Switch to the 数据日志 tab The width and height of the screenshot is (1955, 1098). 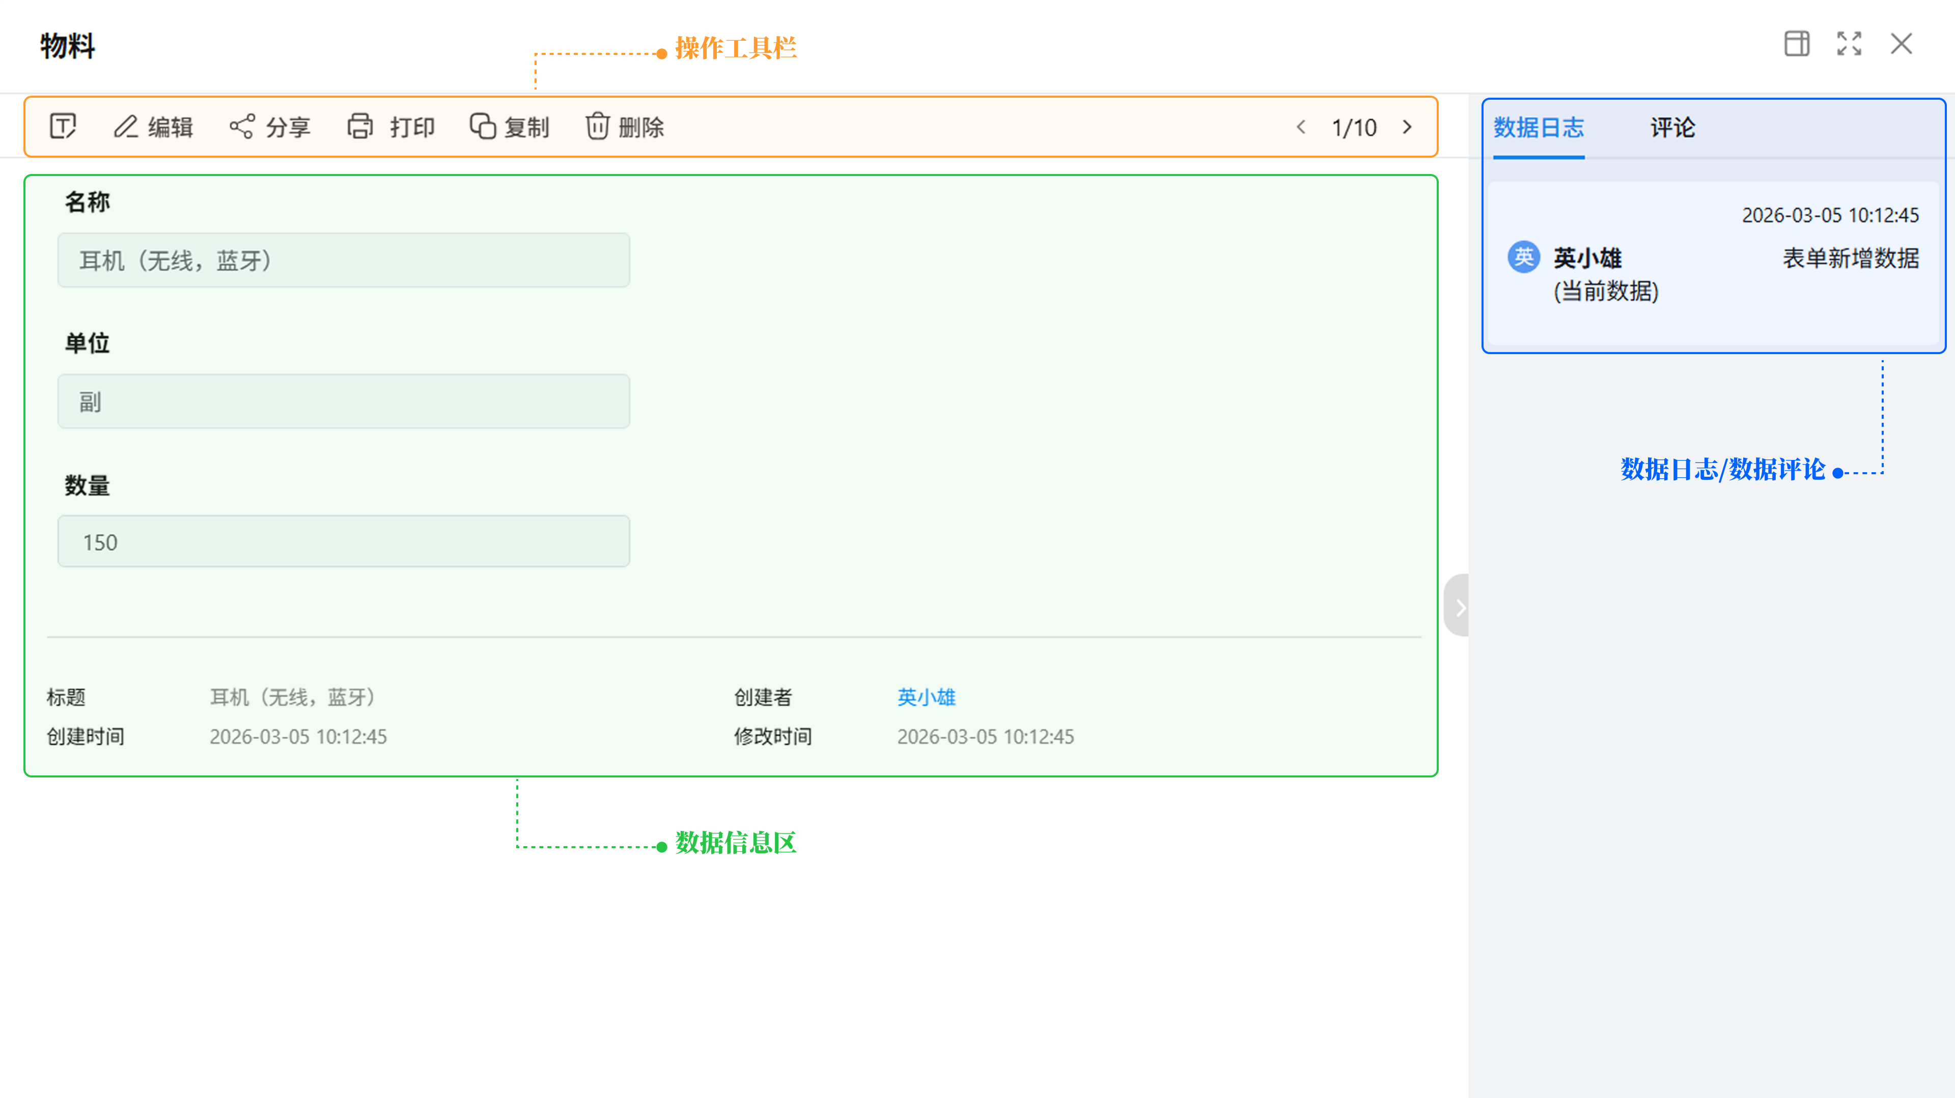point(1539,127)
